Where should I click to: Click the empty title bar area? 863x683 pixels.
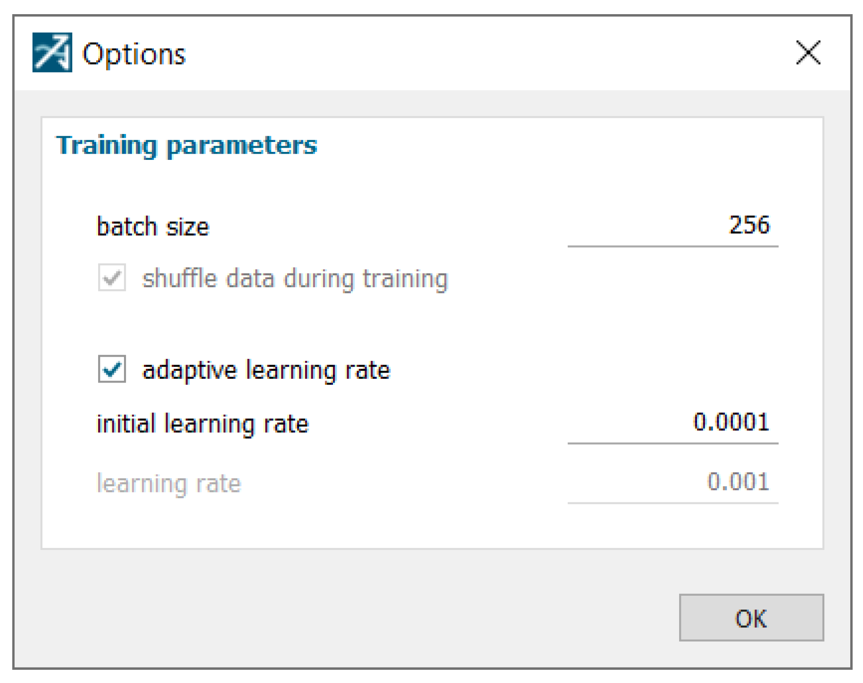472,52
